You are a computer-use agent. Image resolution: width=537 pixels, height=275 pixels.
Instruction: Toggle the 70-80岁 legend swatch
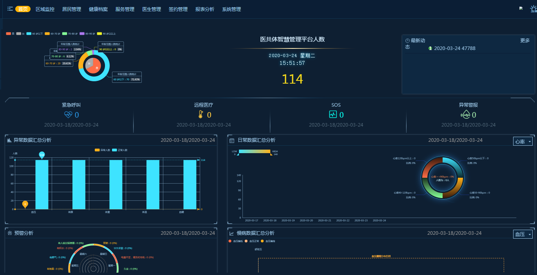[65, 34]
